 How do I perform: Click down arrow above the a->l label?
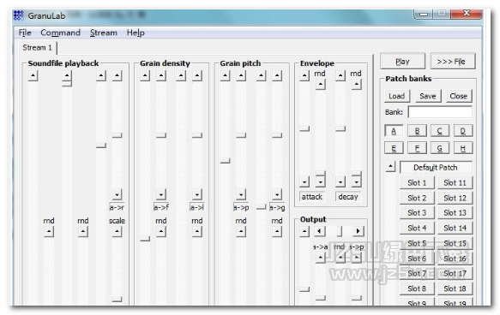(x=197, y=194)
